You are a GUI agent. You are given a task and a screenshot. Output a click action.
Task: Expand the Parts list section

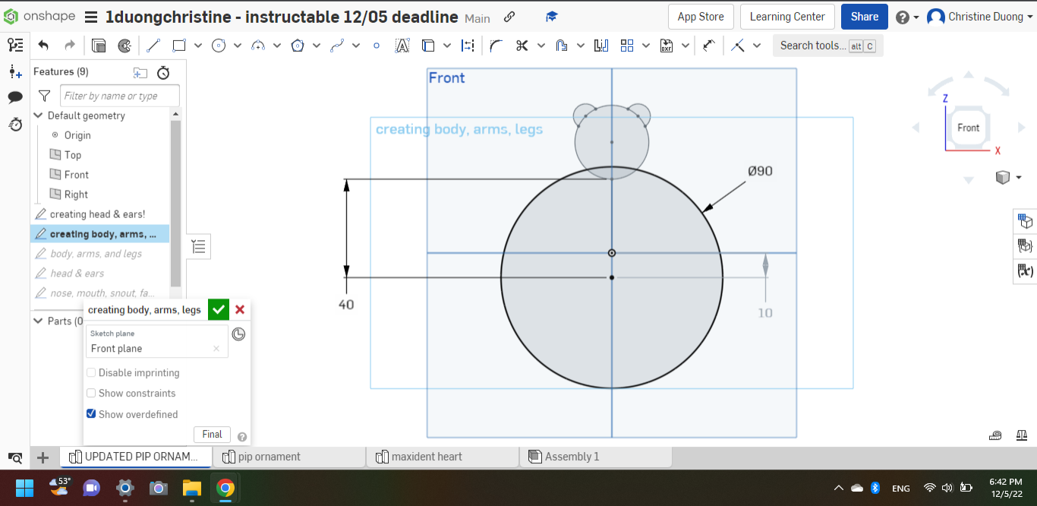click(38, 321)
